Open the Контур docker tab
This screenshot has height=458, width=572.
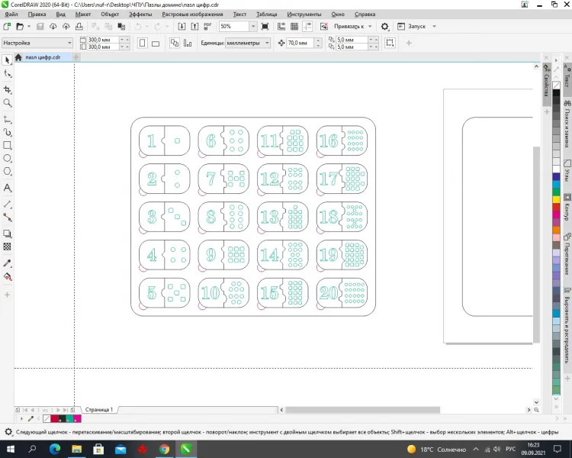[x=567, y=208]
